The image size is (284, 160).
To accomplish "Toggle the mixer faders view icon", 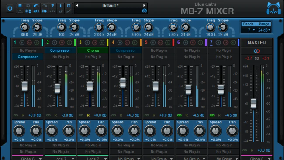I will (x=28, y=11).
